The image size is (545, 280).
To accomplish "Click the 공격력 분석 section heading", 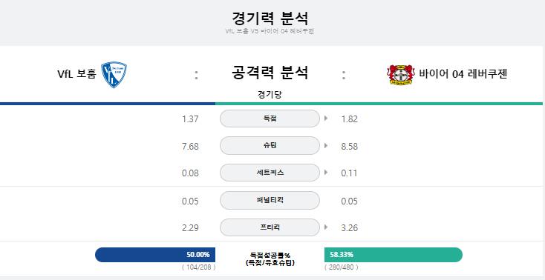I will click(270, 73).
